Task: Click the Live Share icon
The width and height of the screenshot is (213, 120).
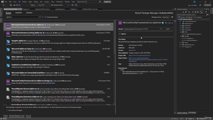Action: pyautogui.click(x=189, y=5)
